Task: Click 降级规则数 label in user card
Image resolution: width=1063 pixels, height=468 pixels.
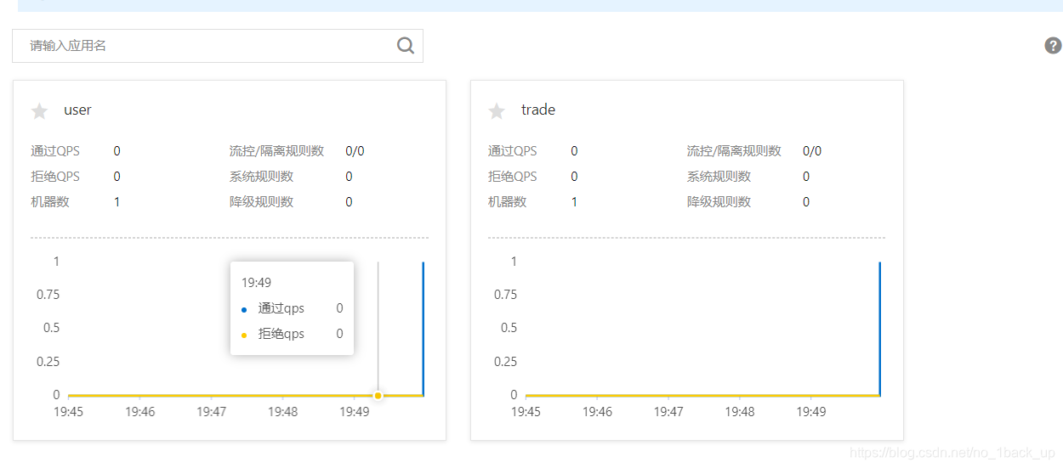Action: tap(261, 202)
